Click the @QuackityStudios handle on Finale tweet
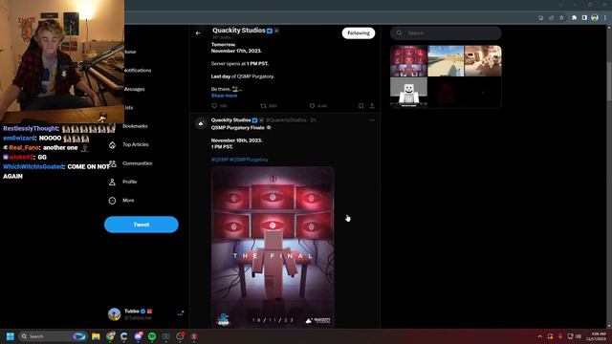 click(287, 120)
